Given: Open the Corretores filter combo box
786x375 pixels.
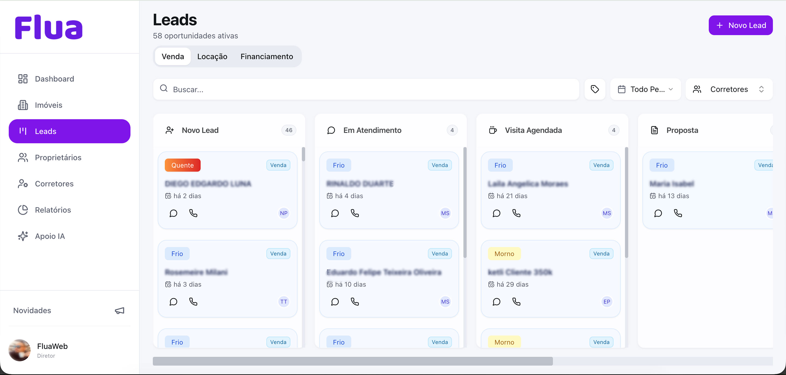Looking at the screenshot, I should tap(729, 89).
